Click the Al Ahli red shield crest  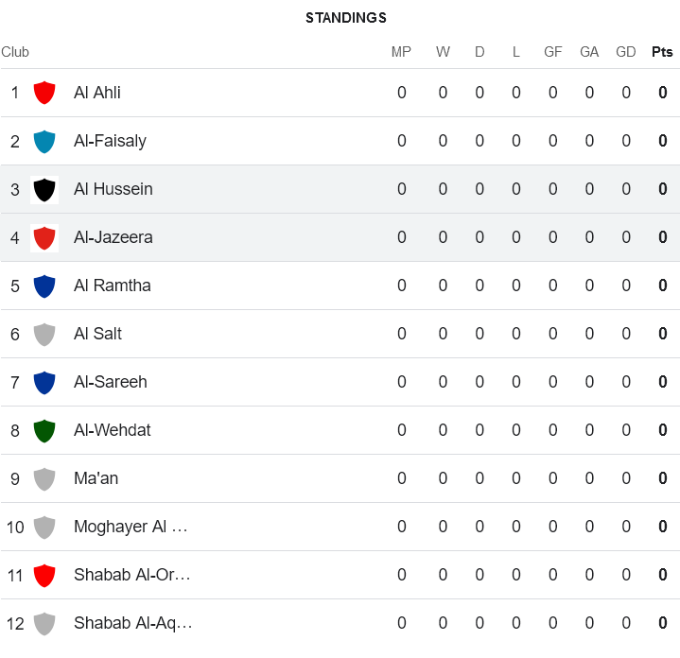pos(44,93)
